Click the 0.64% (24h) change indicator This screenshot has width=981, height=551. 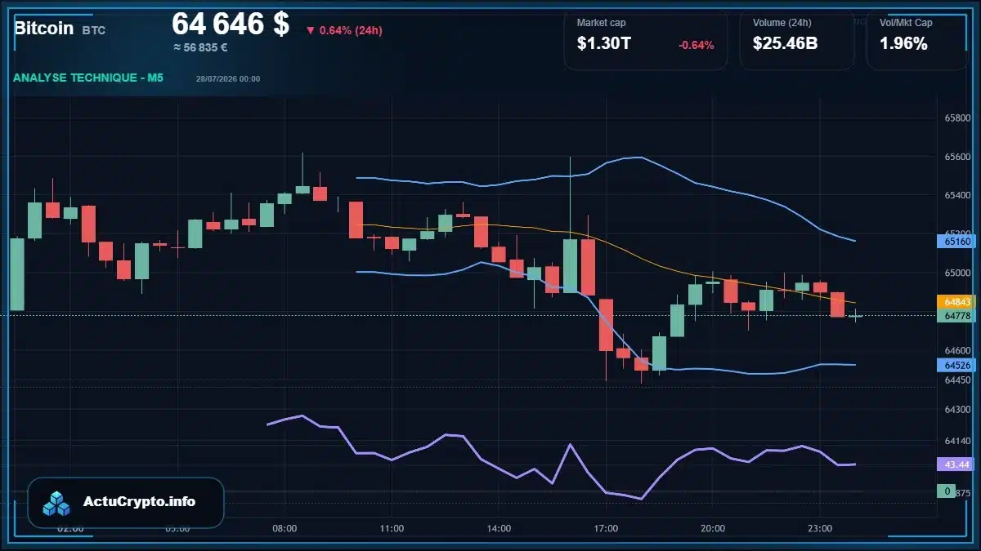coord(344,30)
